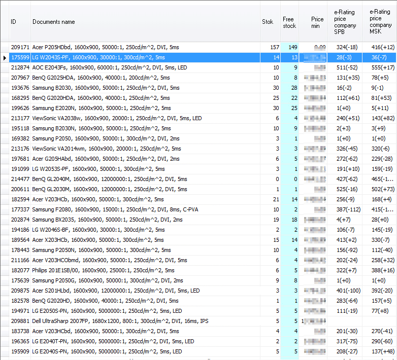The width and height of the screenshot is (397, 360).
Task: Click MSK rating cell 78(+5)
Action: (x=380, y=78)
